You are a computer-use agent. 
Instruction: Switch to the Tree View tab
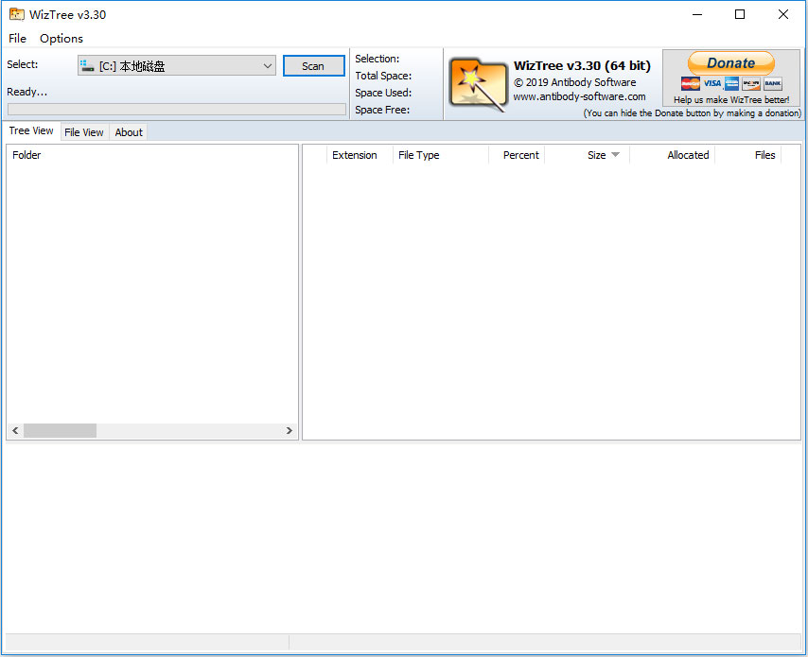[x=31, y=130]
